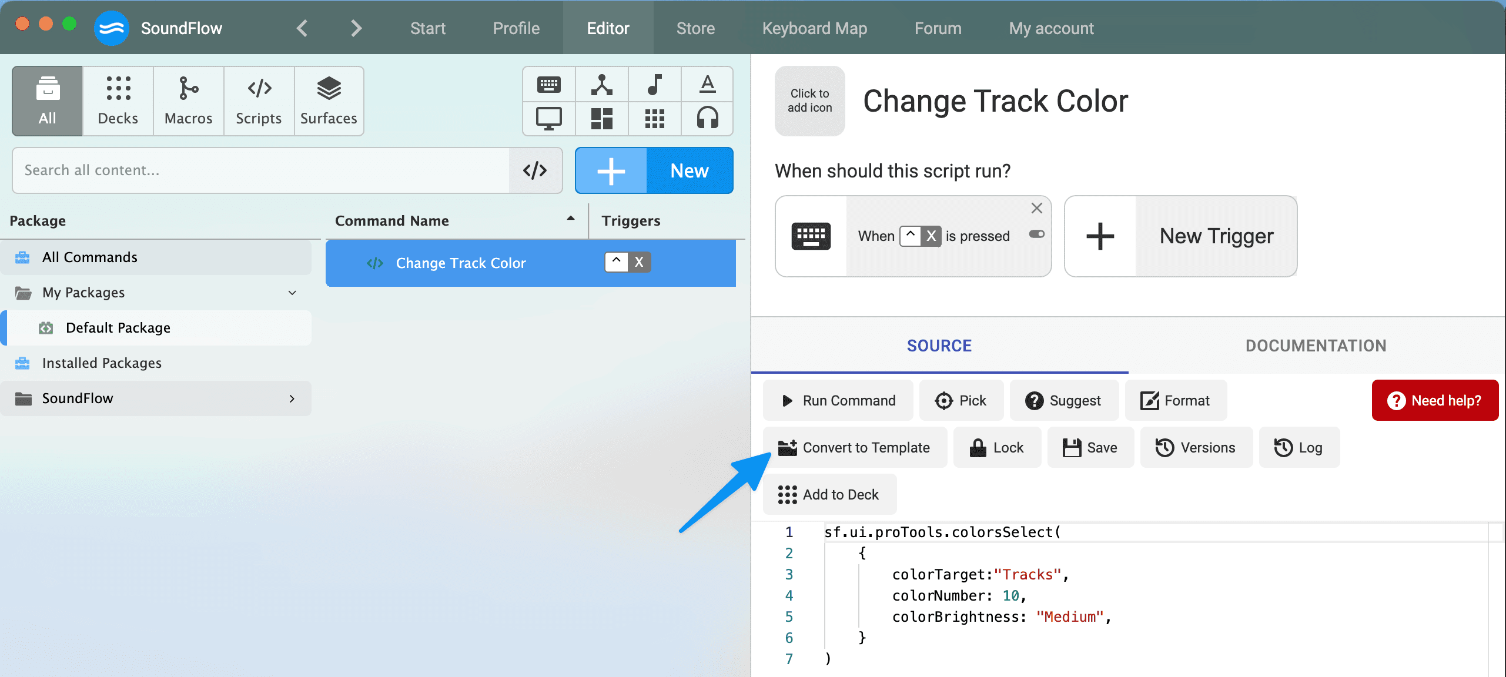
Task: Lock the script
Action: click(x=997, y=448)
